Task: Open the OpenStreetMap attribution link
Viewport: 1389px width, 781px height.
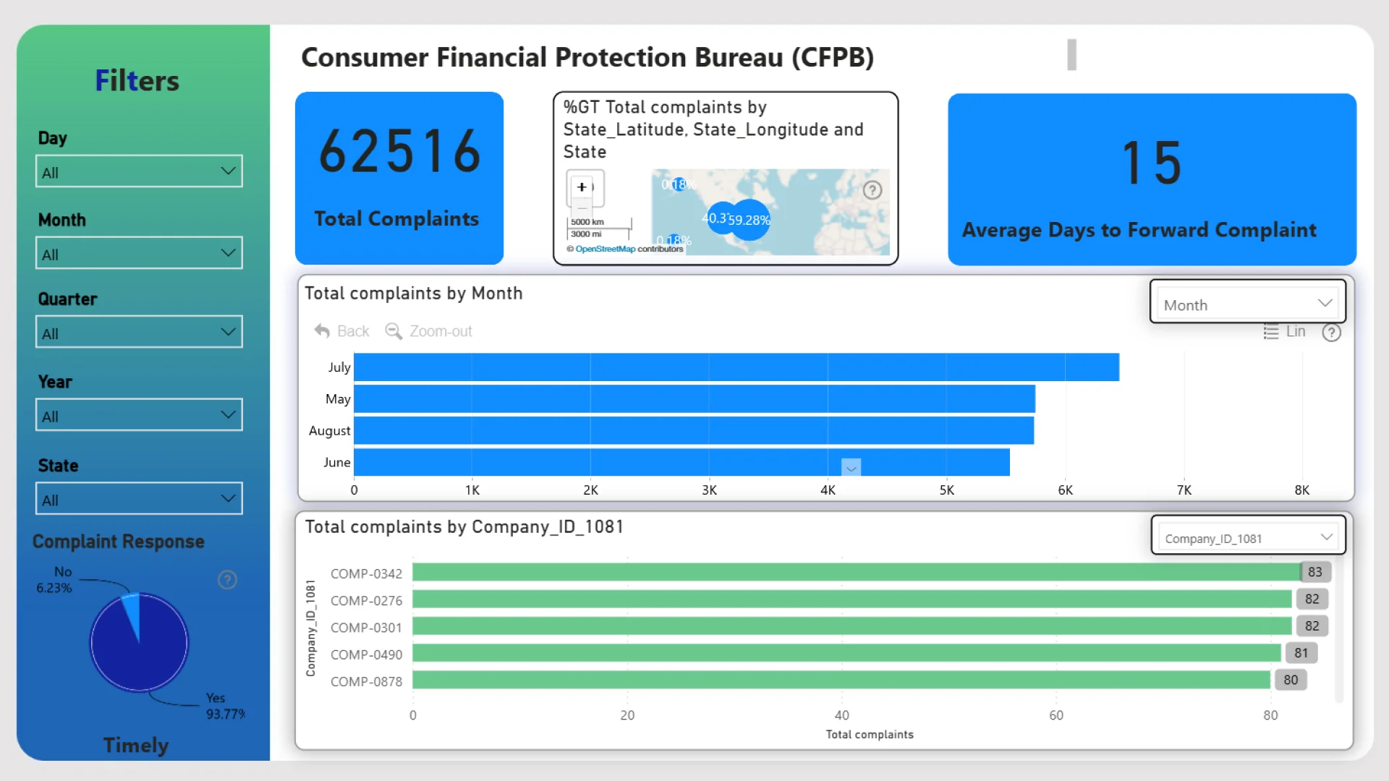Action: coord(605,249)
